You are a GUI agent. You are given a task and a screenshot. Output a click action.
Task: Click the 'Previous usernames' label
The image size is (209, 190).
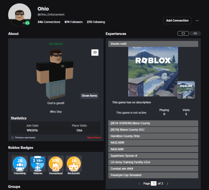(25, 138)
